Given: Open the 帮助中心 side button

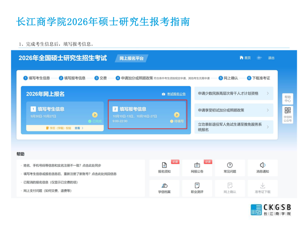Looking at the screenshot, I should coord(287,99).
